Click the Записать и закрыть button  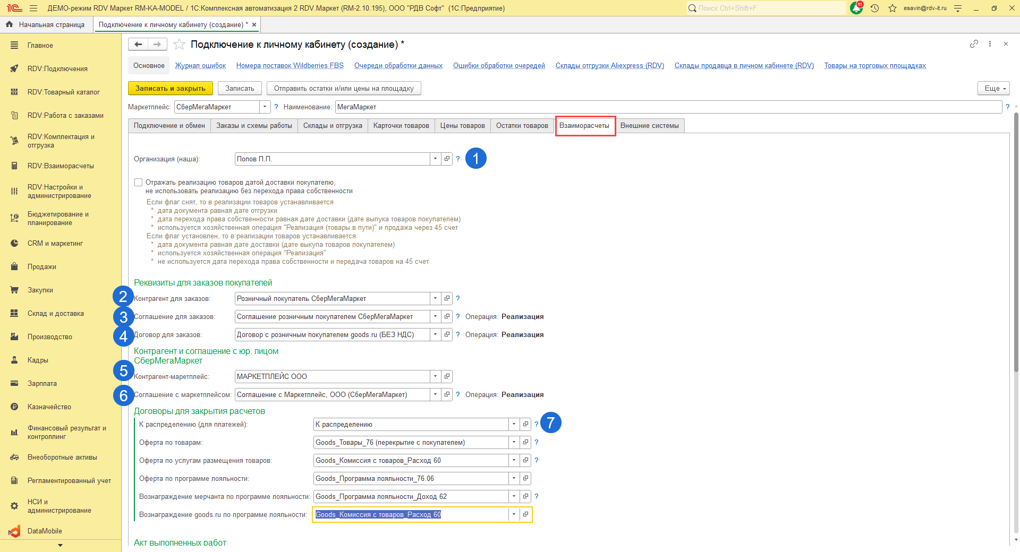click(x=170, y=89)
